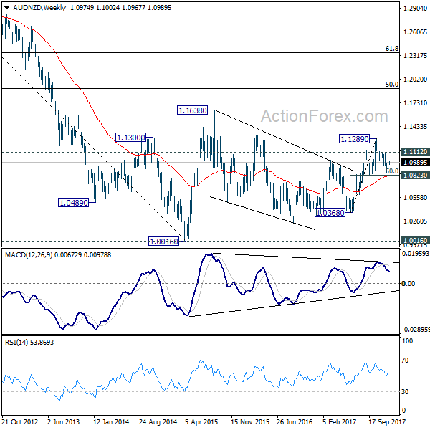The width and height of the screenshot is (430, 430).
Task: Click the 2 Jun 2013 date label
Action: (x=63, y=421)
